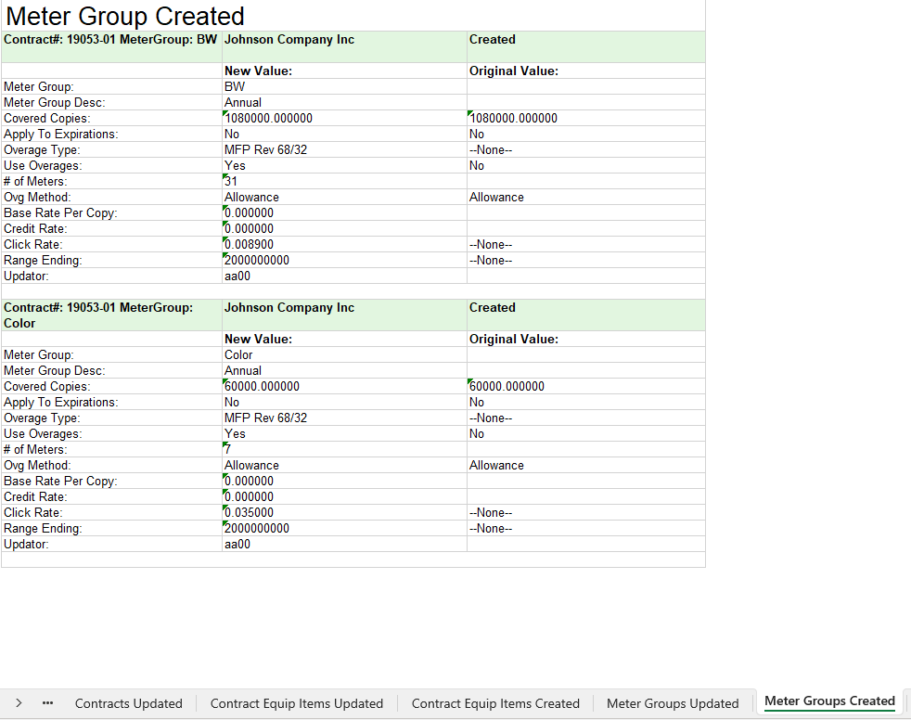Click BW Covered Copies new value 1080000.000000
The width and height of the screenshot is (911, 720).
(344, 118)
